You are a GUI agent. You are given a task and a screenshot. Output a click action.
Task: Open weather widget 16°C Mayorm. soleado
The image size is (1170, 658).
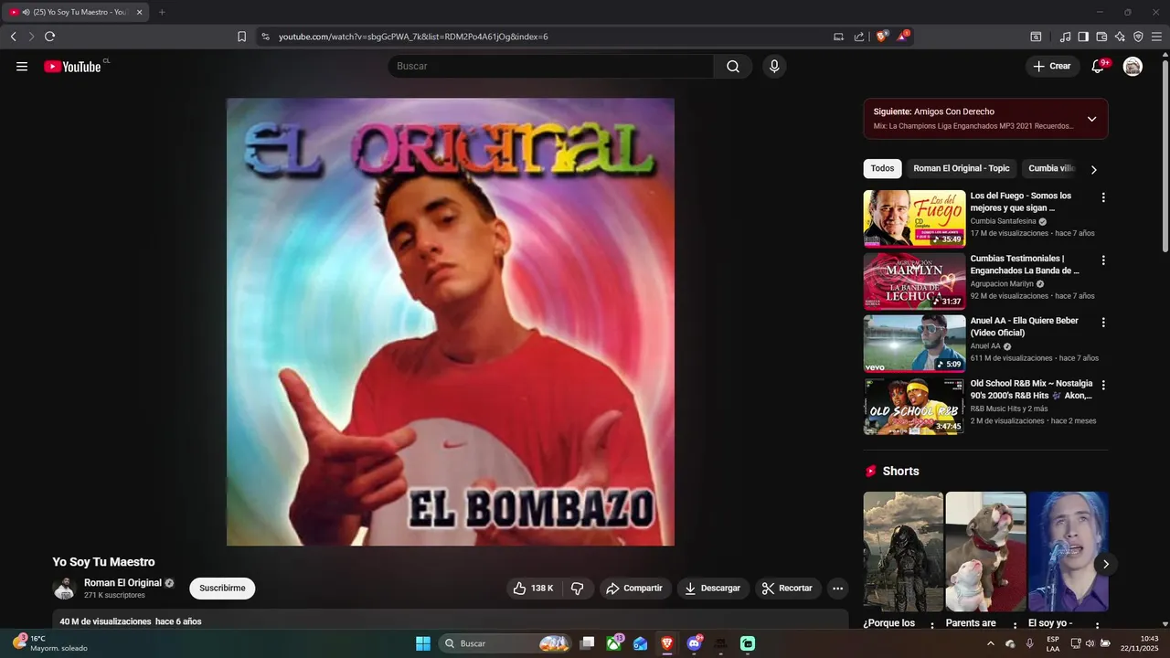(x=50, y=643)
